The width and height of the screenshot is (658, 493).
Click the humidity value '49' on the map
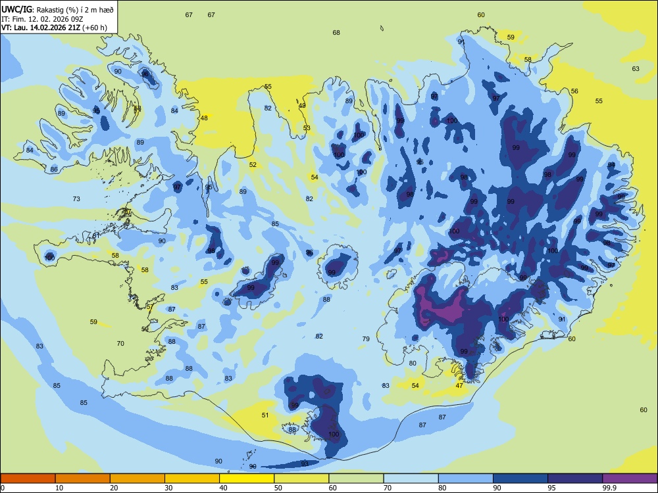(302, 106)
